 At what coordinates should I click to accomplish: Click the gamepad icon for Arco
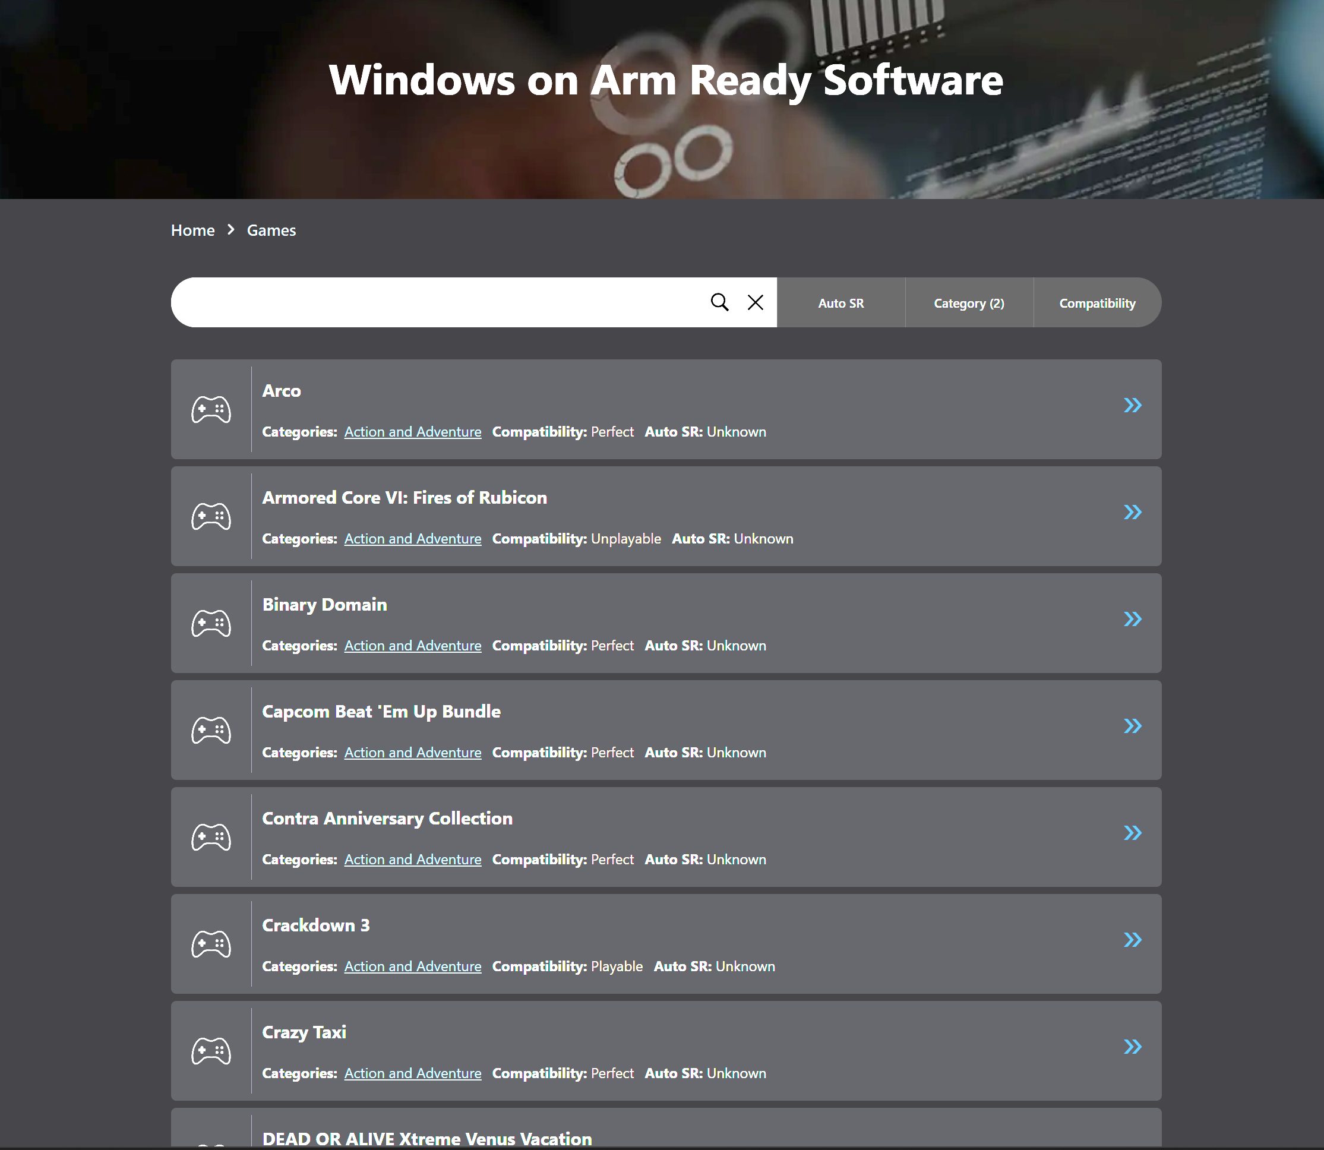[x=211, y=409]
